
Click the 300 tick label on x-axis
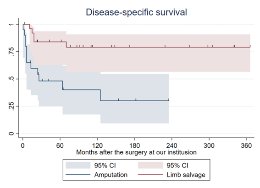pos(209,145)
